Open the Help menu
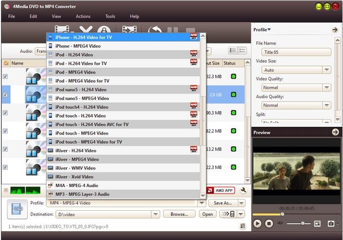The image size is (343, 240). [x=134, y=17]
